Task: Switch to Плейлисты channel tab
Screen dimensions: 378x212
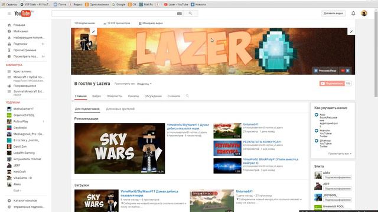Action: 115,96
